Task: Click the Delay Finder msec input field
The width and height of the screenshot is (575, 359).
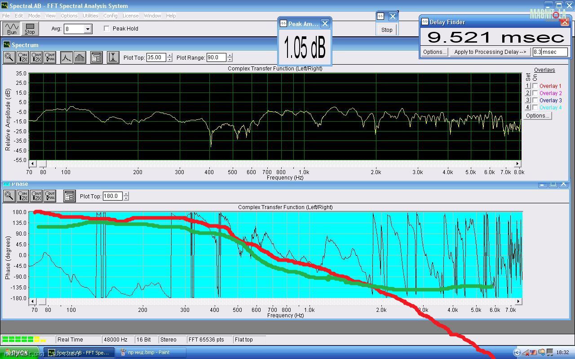Action: (550, 52)
